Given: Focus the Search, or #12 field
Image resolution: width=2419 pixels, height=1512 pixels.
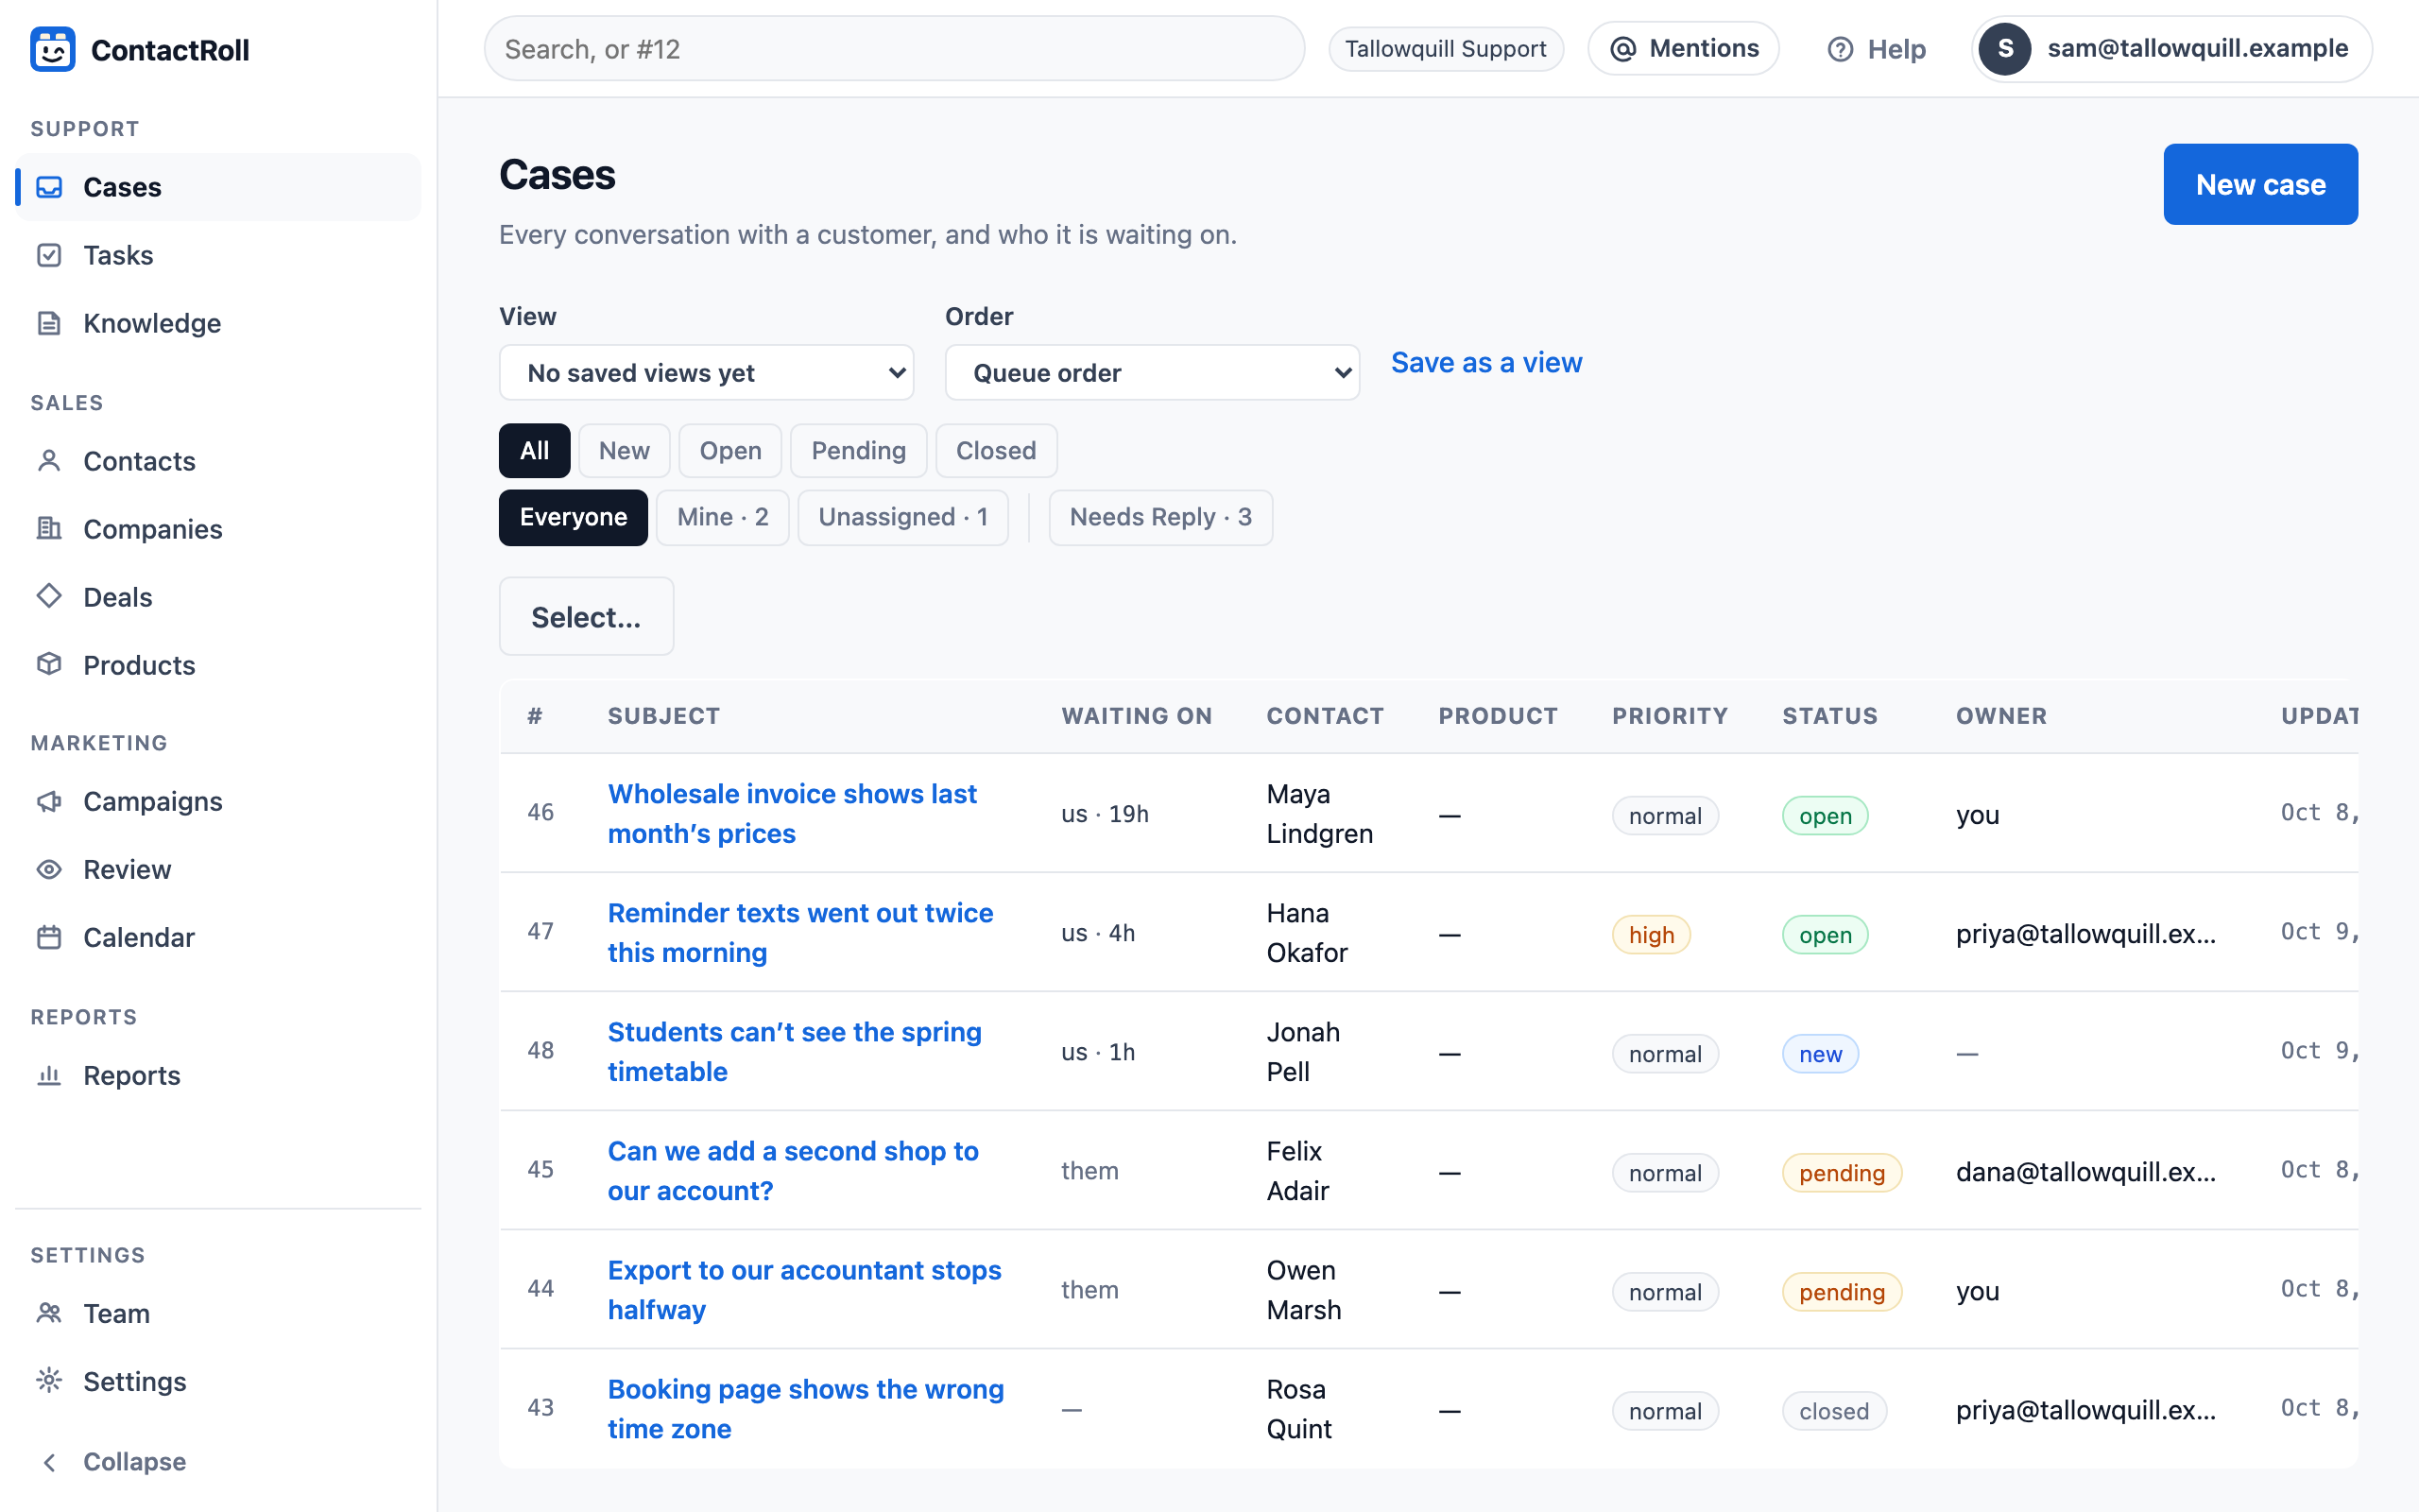Looking at the screenshot, I should pos(895,49).
